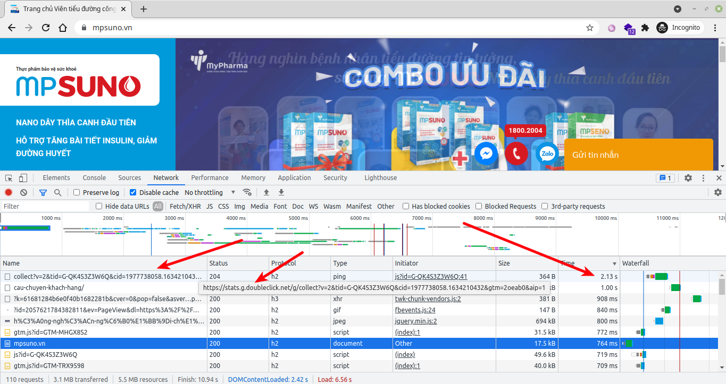Open network search magnifier
Screen dimensions: 726x384
pos(57,192)
